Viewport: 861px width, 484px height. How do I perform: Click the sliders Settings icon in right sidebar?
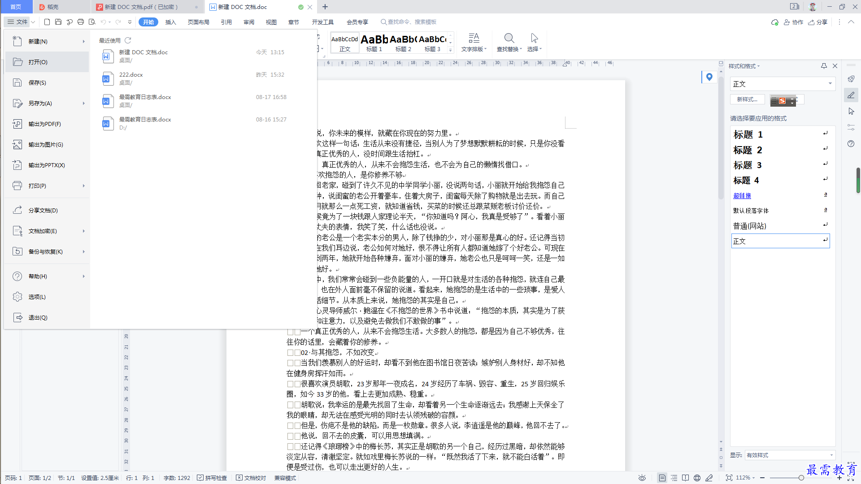pyautogui.click(x=851, y=127)
